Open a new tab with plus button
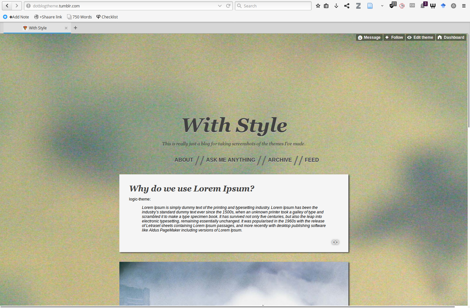Screen dimensions: 470x308 75,28
